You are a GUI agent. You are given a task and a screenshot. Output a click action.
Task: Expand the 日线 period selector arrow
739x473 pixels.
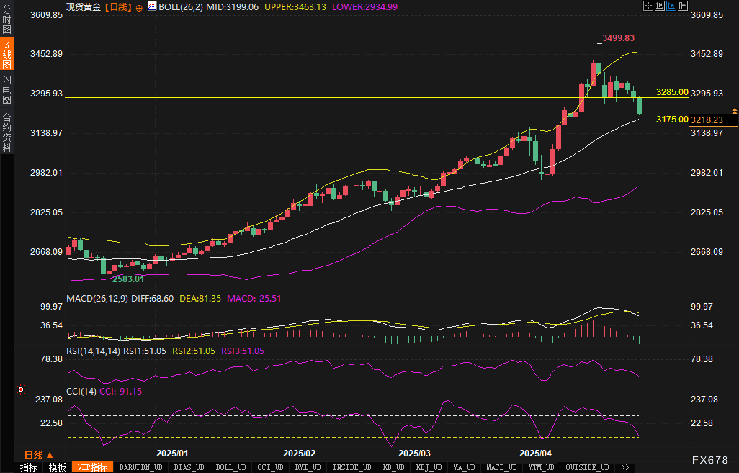pyautogui.click(x=50, y=455)
